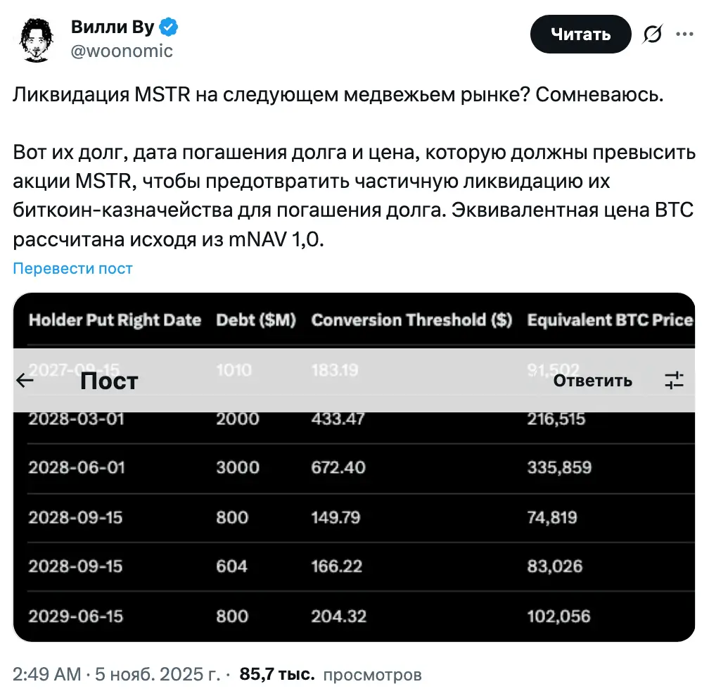Screen dimensions: 709x696
Task: Click the Пост header title
Action: click(109, 381)
